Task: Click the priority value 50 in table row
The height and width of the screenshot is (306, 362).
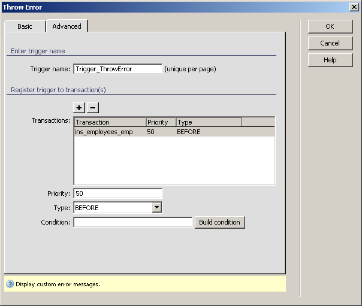Action: click(x=151, y=132)
